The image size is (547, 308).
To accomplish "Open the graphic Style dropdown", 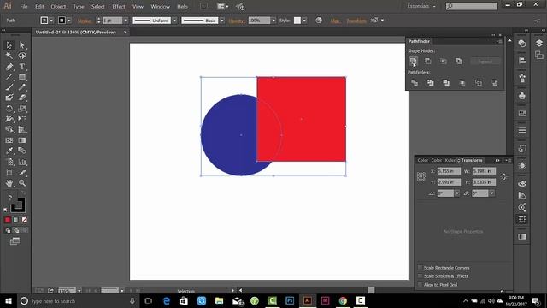I will (304, 21).
